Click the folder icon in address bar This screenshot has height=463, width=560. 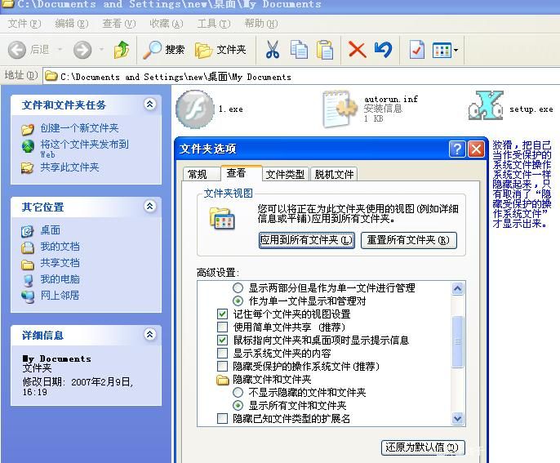(51, 76)
